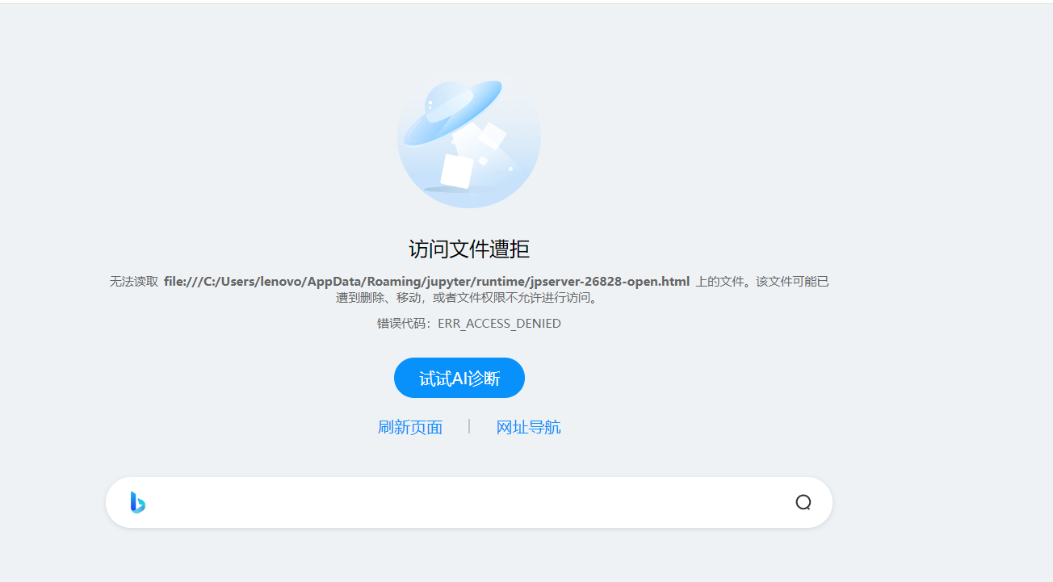The height and width of the screenshot is (582, 1053).
Task: Click the magnifier search icon
Action: point(803,502)
